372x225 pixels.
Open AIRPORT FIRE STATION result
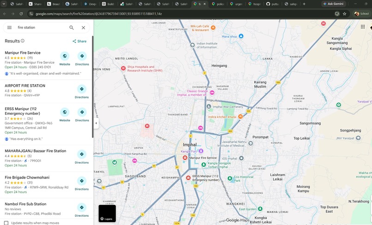coord(25,86)
